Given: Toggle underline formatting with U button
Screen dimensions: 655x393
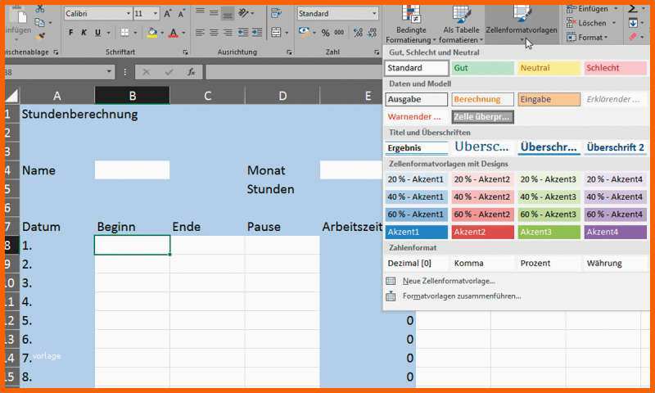Looking at the screenshot, I should tap(97, 33).
